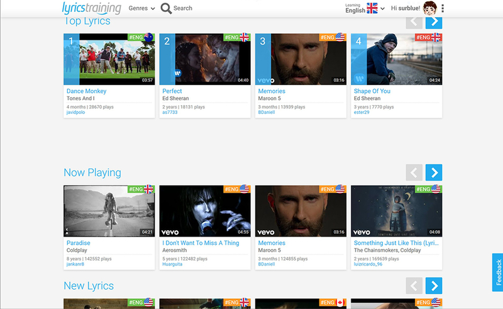Click the Aerosmith artist name
This screenshot has height=309, width=503.
point(175,250)
